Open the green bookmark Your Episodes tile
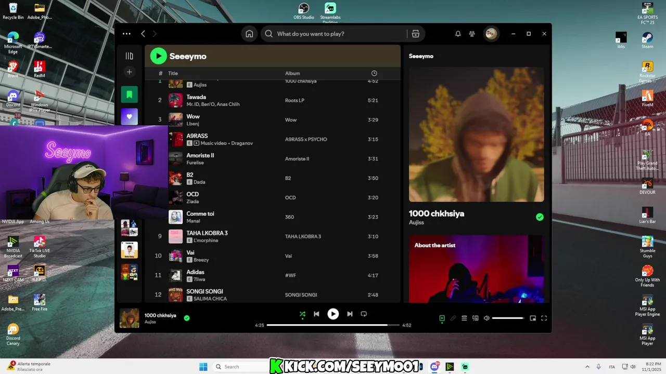The height and width of the screenshot is (374, 666). click(130, 95)
